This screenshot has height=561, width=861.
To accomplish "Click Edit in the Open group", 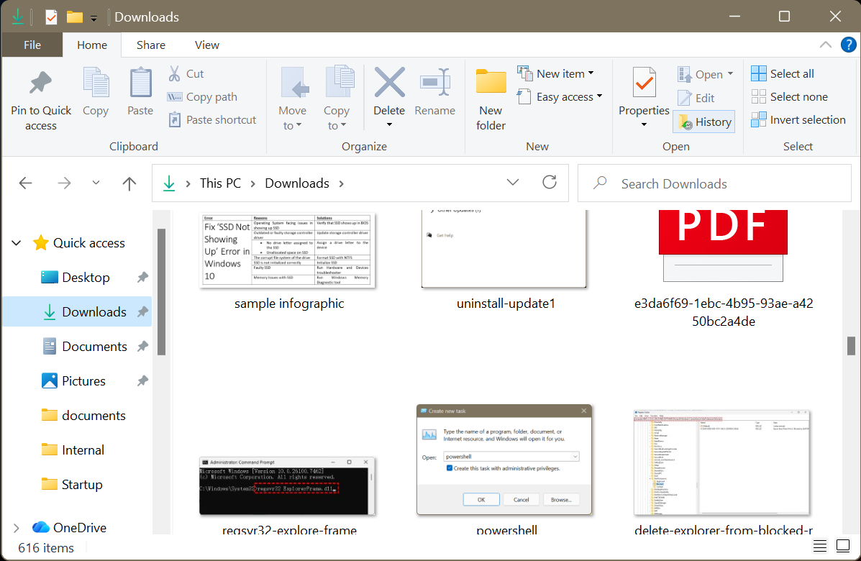I will click(x=696, y=98).
